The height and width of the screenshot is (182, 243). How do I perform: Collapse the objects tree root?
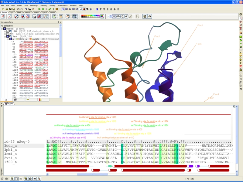point(2,29)
